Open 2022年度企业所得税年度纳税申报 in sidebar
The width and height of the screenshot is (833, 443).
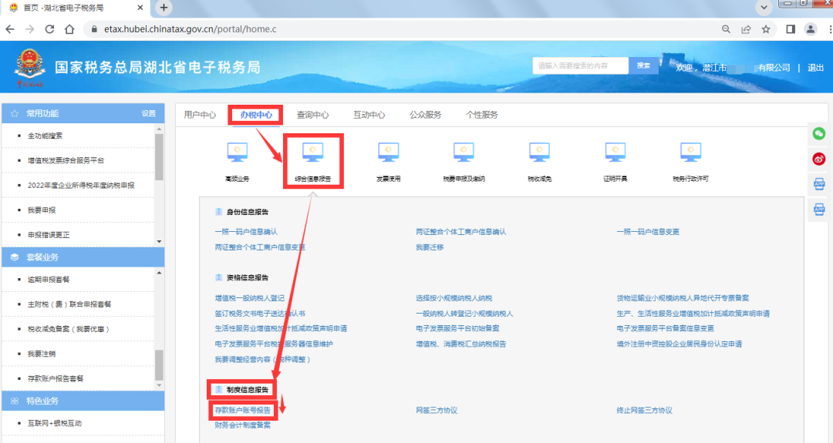click(81, 185)
